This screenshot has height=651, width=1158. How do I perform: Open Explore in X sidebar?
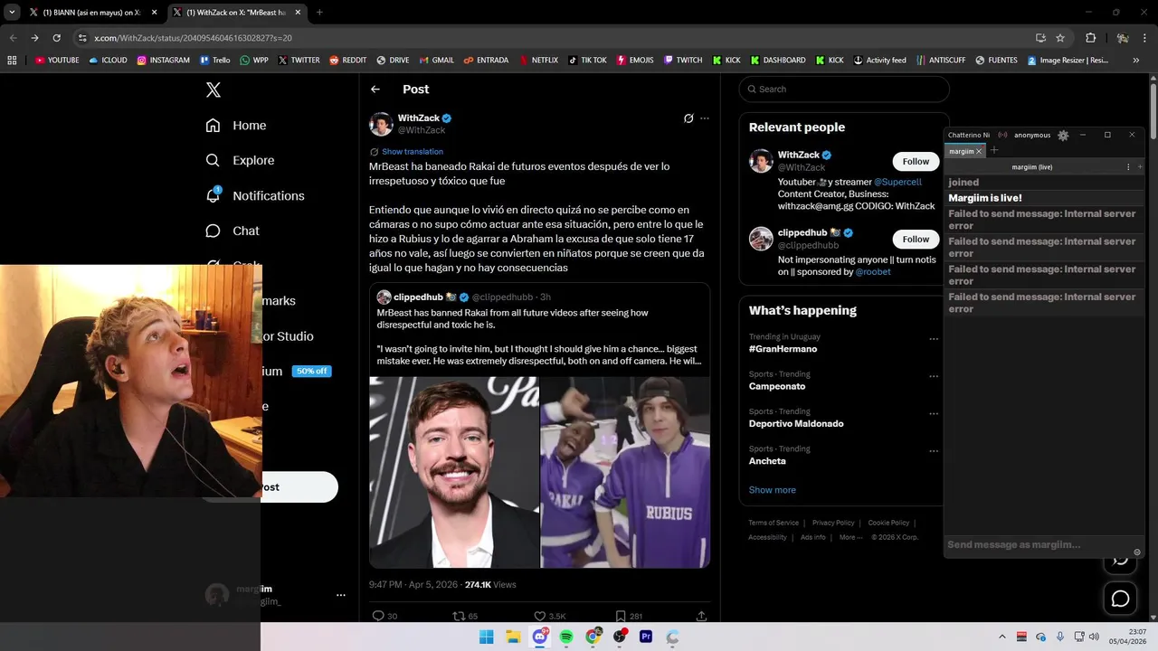tap(240, 160)
